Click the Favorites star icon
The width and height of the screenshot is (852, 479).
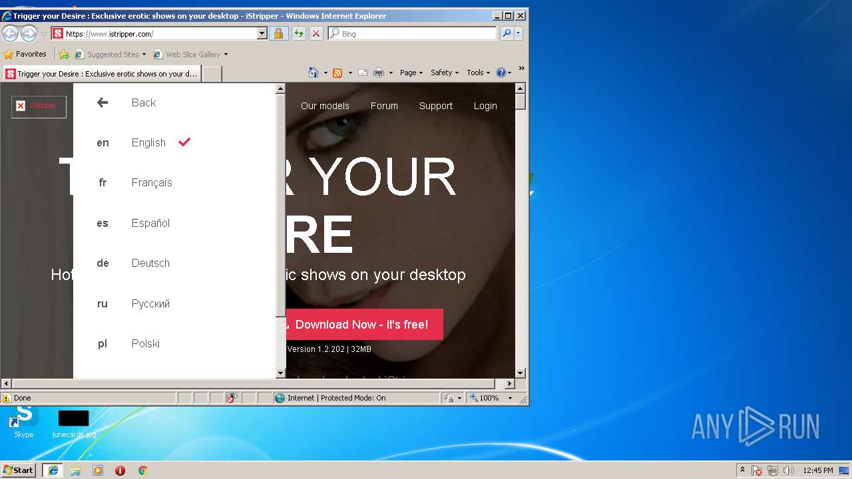tap(9, 55)
